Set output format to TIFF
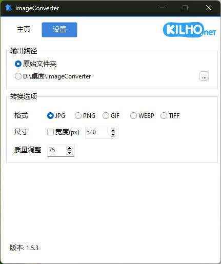 (170, 116)
